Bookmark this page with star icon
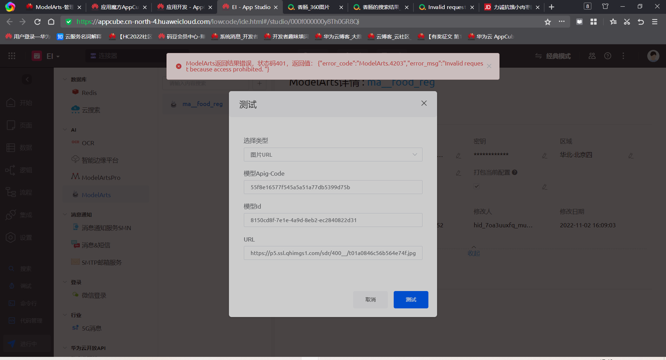Image resolution: width=666 pixels, height=360 pixels. (x=548, y=22)
